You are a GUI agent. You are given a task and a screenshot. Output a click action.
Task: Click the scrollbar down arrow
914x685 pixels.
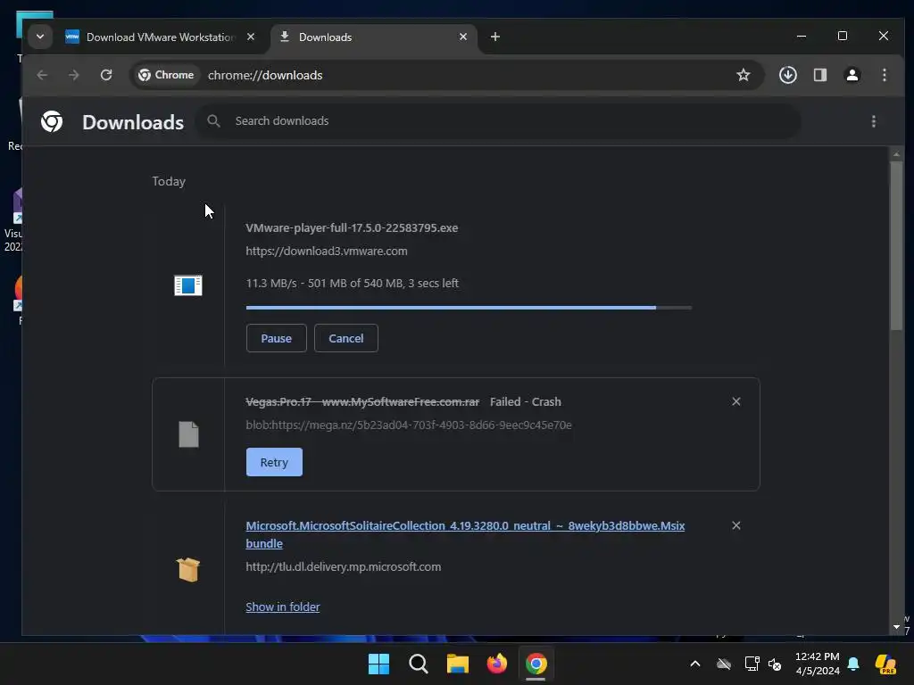896,627
